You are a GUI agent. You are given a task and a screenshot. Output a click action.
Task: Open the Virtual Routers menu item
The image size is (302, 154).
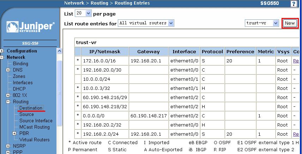click(x=34, y=140)
